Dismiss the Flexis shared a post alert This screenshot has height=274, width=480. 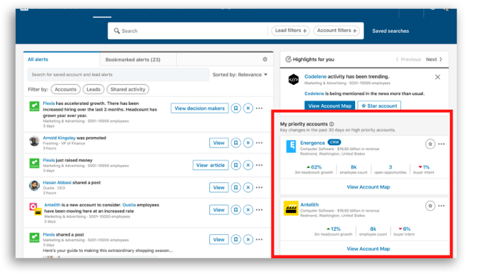pos(248,240)
